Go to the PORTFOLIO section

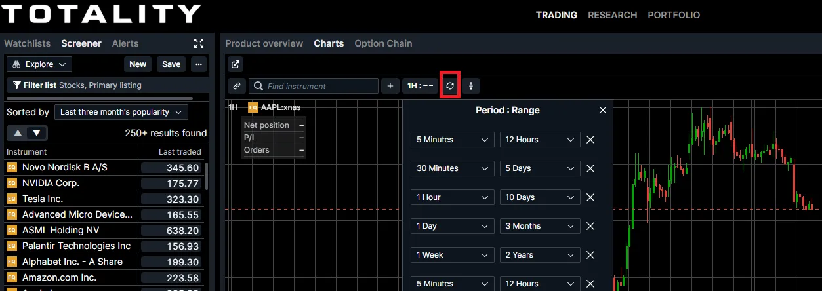tap(674, 15)
